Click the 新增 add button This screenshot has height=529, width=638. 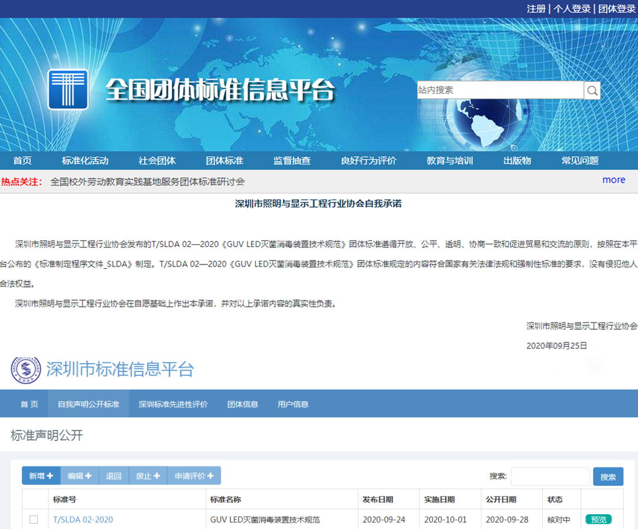pos(41,476)
